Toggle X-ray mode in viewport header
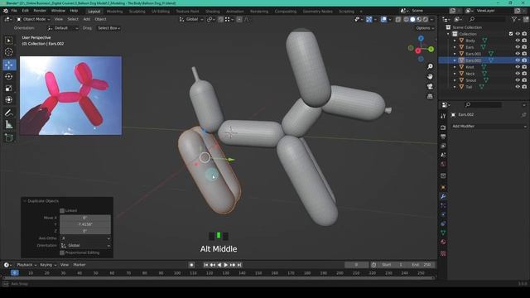530x298 pixels. click(x=398, y=19)
